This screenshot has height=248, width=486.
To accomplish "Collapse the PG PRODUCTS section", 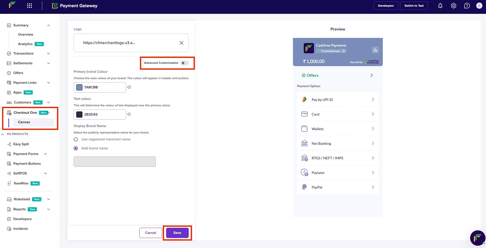I will [x=3, y=134].
